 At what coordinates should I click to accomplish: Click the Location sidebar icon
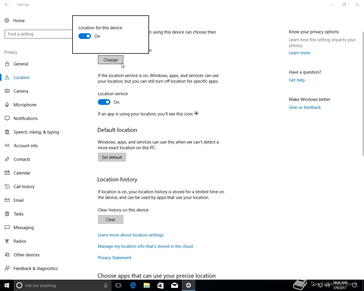click(x=7, y=77)
